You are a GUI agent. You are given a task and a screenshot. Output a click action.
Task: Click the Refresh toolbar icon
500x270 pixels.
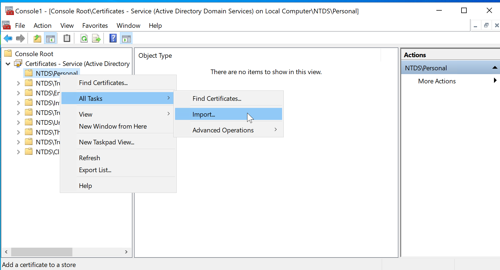pyautogui.click(x=84, y=38)
